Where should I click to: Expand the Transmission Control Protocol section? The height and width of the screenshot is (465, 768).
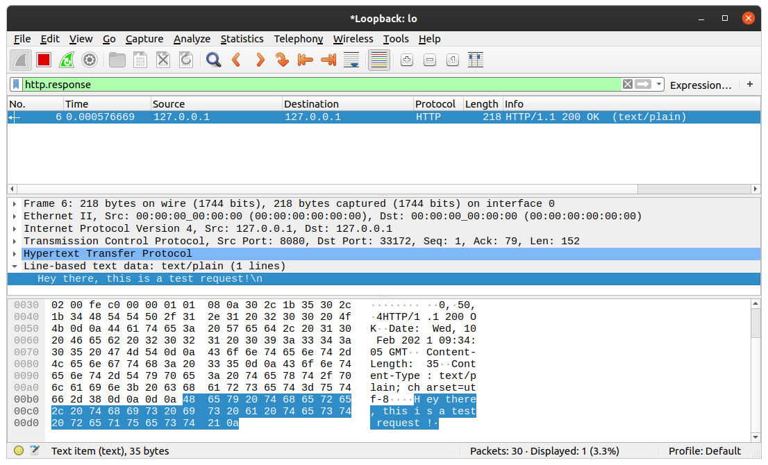click(14, 241)
